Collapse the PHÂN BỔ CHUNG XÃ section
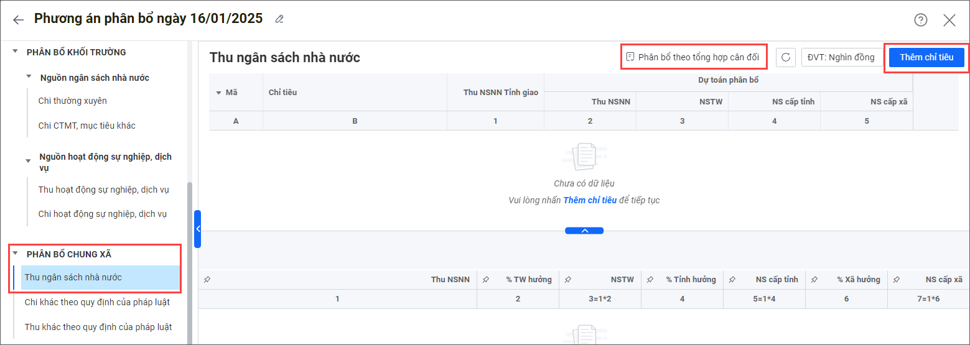The image size is (970, 345). [x=16, y=254]
